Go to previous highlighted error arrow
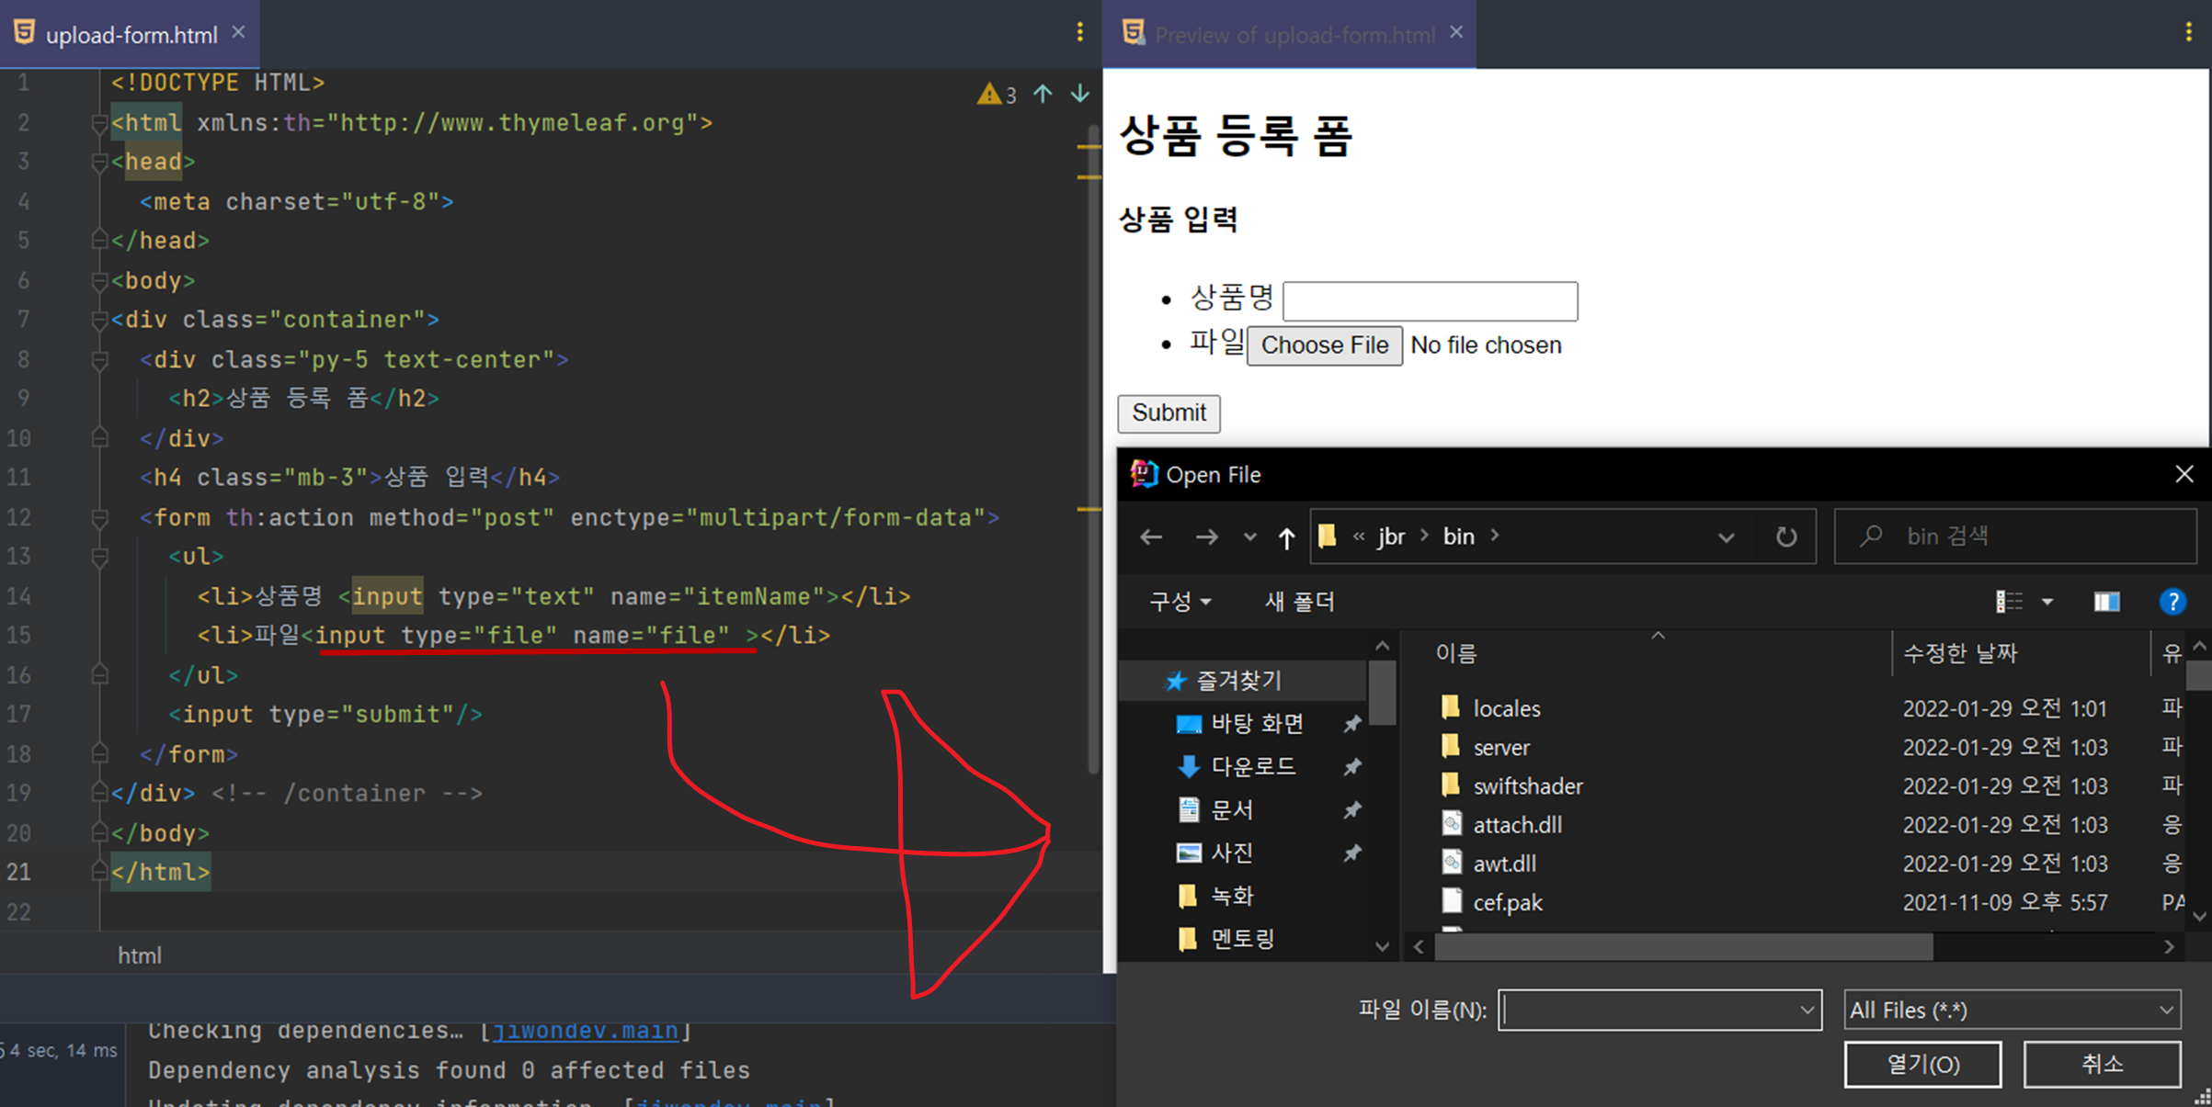Screen dimensions: 2212x1107 pos(1043,94)
